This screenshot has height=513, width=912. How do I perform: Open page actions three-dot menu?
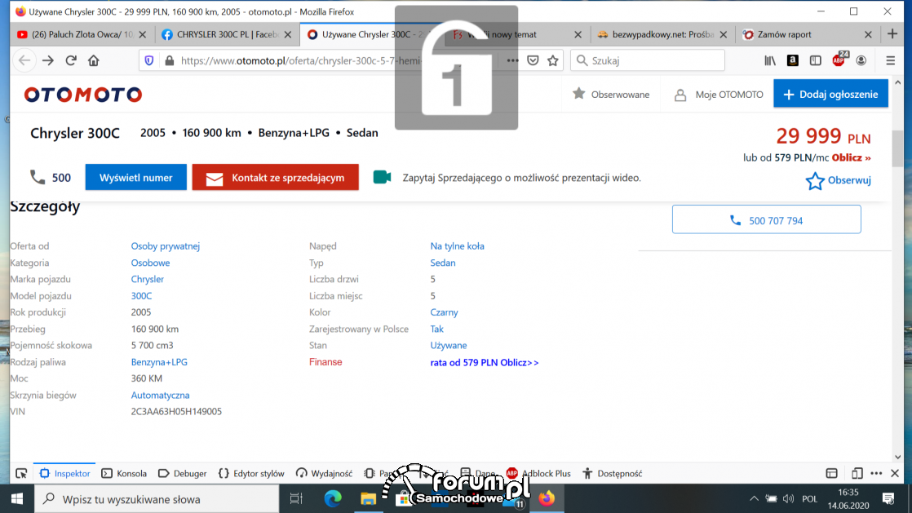tap(512, 60)
